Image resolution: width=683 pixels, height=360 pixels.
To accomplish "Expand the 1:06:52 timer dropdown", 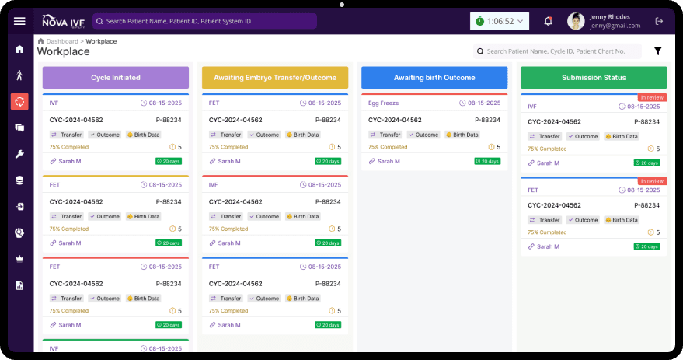I will (500, 21).
